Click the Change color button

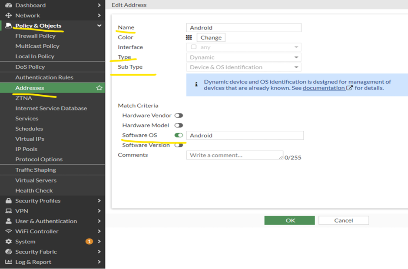coord(211,37)
